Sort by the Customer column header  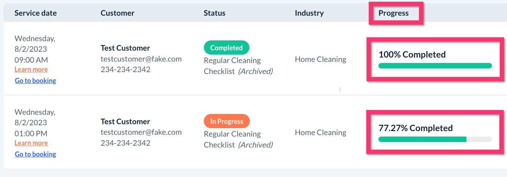point(117,13)
